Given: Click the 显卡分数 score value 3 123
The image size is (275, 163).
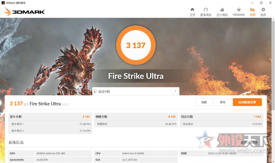Looking at the screenshot, I should click(86, 117).
